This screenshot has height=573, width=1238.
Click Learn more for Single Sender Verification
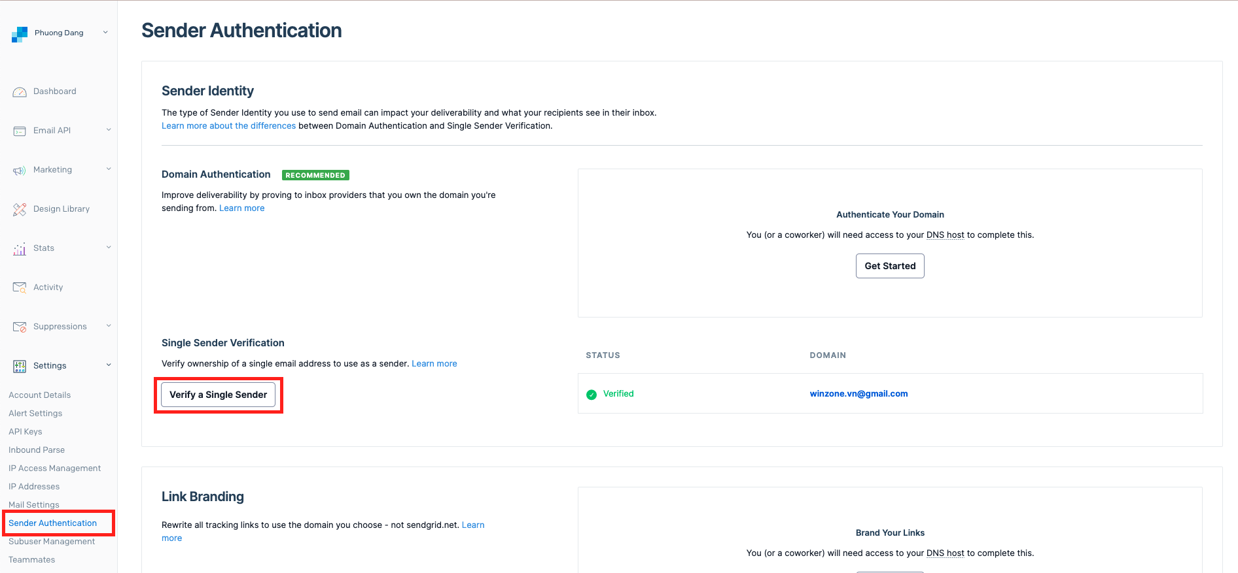(434, 364)
